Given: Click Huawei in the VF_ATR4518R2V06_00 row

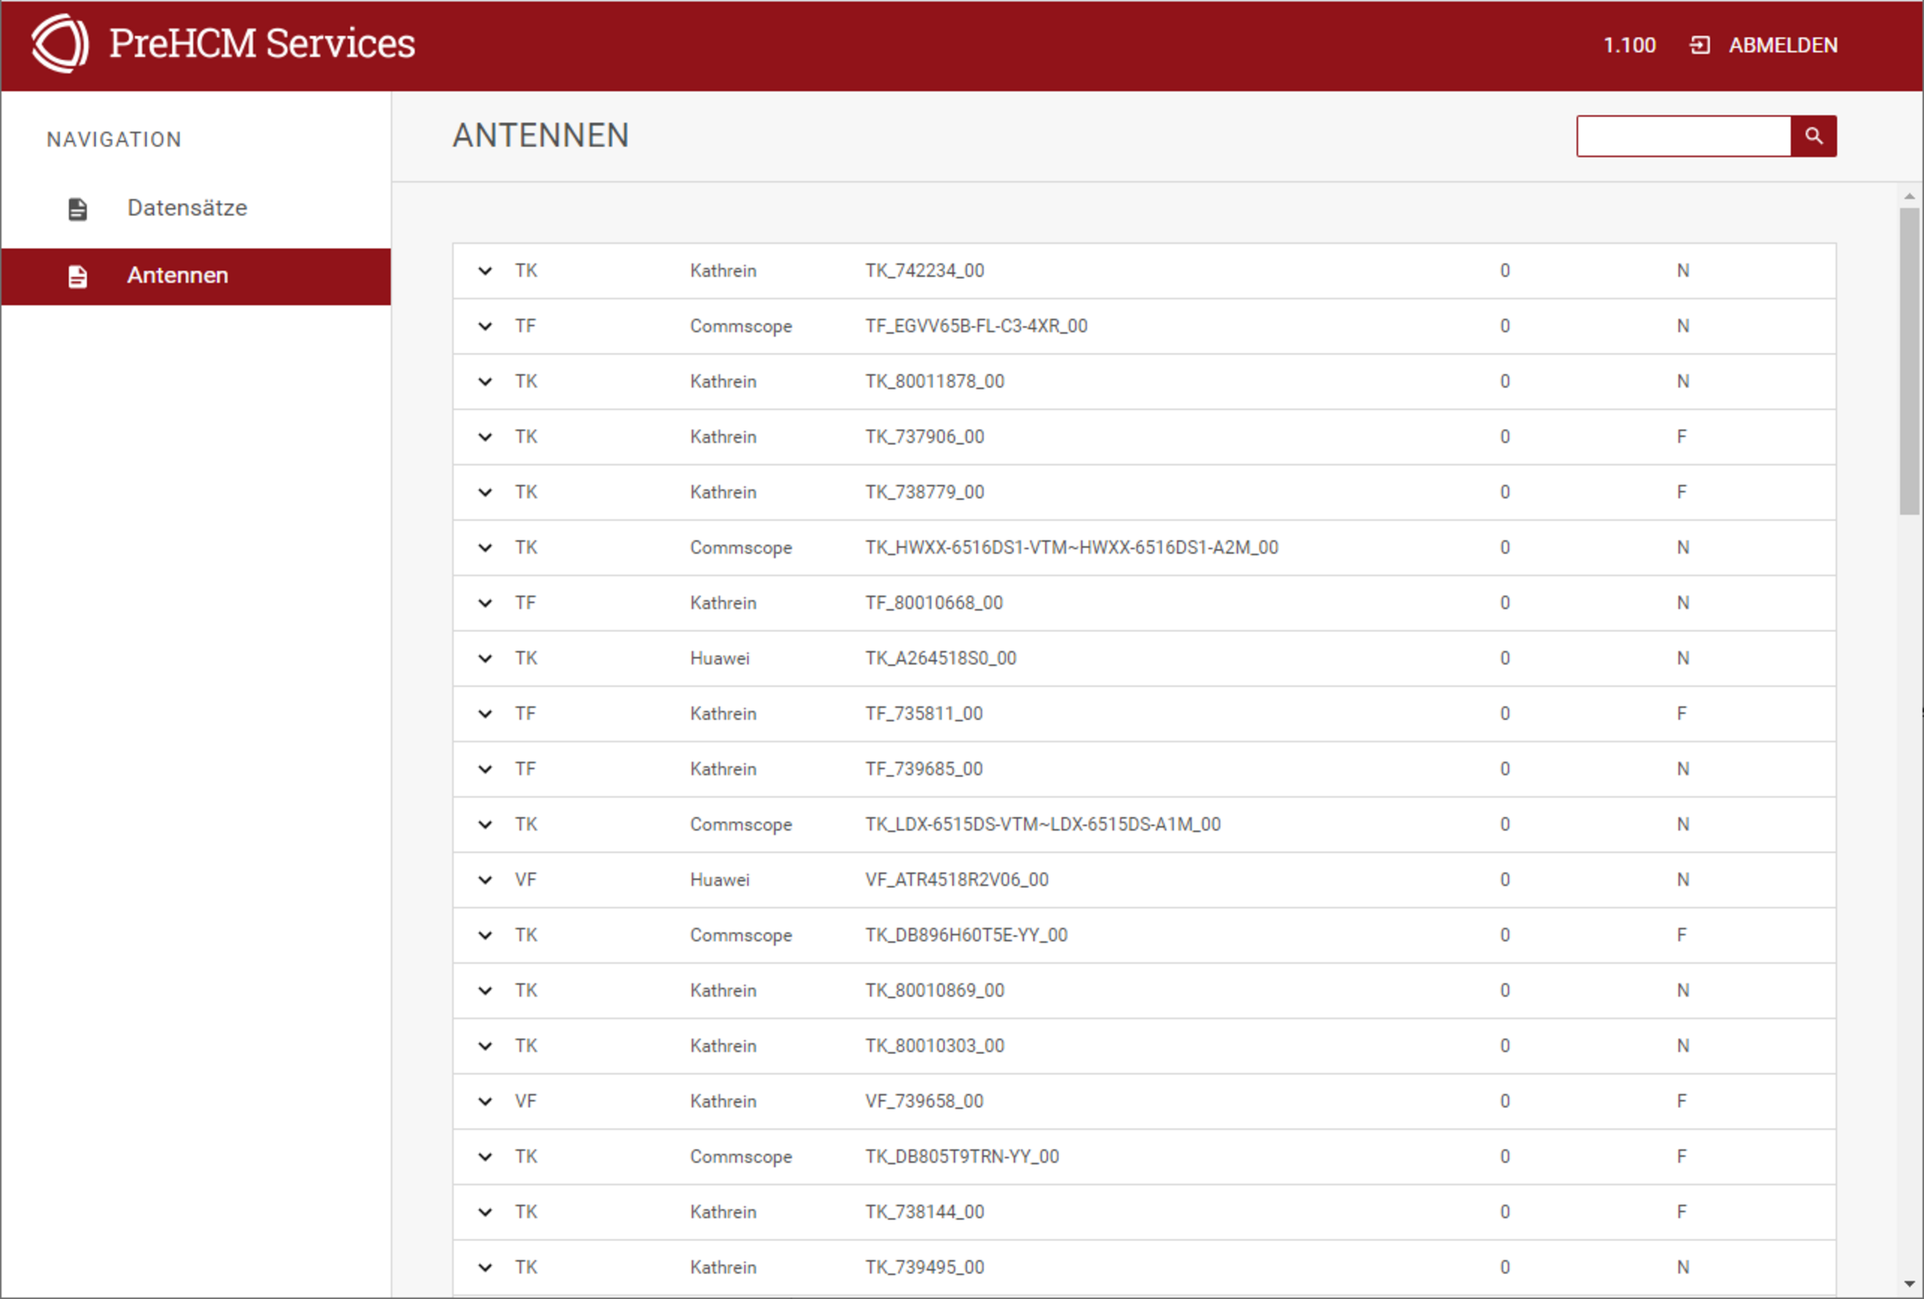Looking at the screenshot, I should point(720,880).
